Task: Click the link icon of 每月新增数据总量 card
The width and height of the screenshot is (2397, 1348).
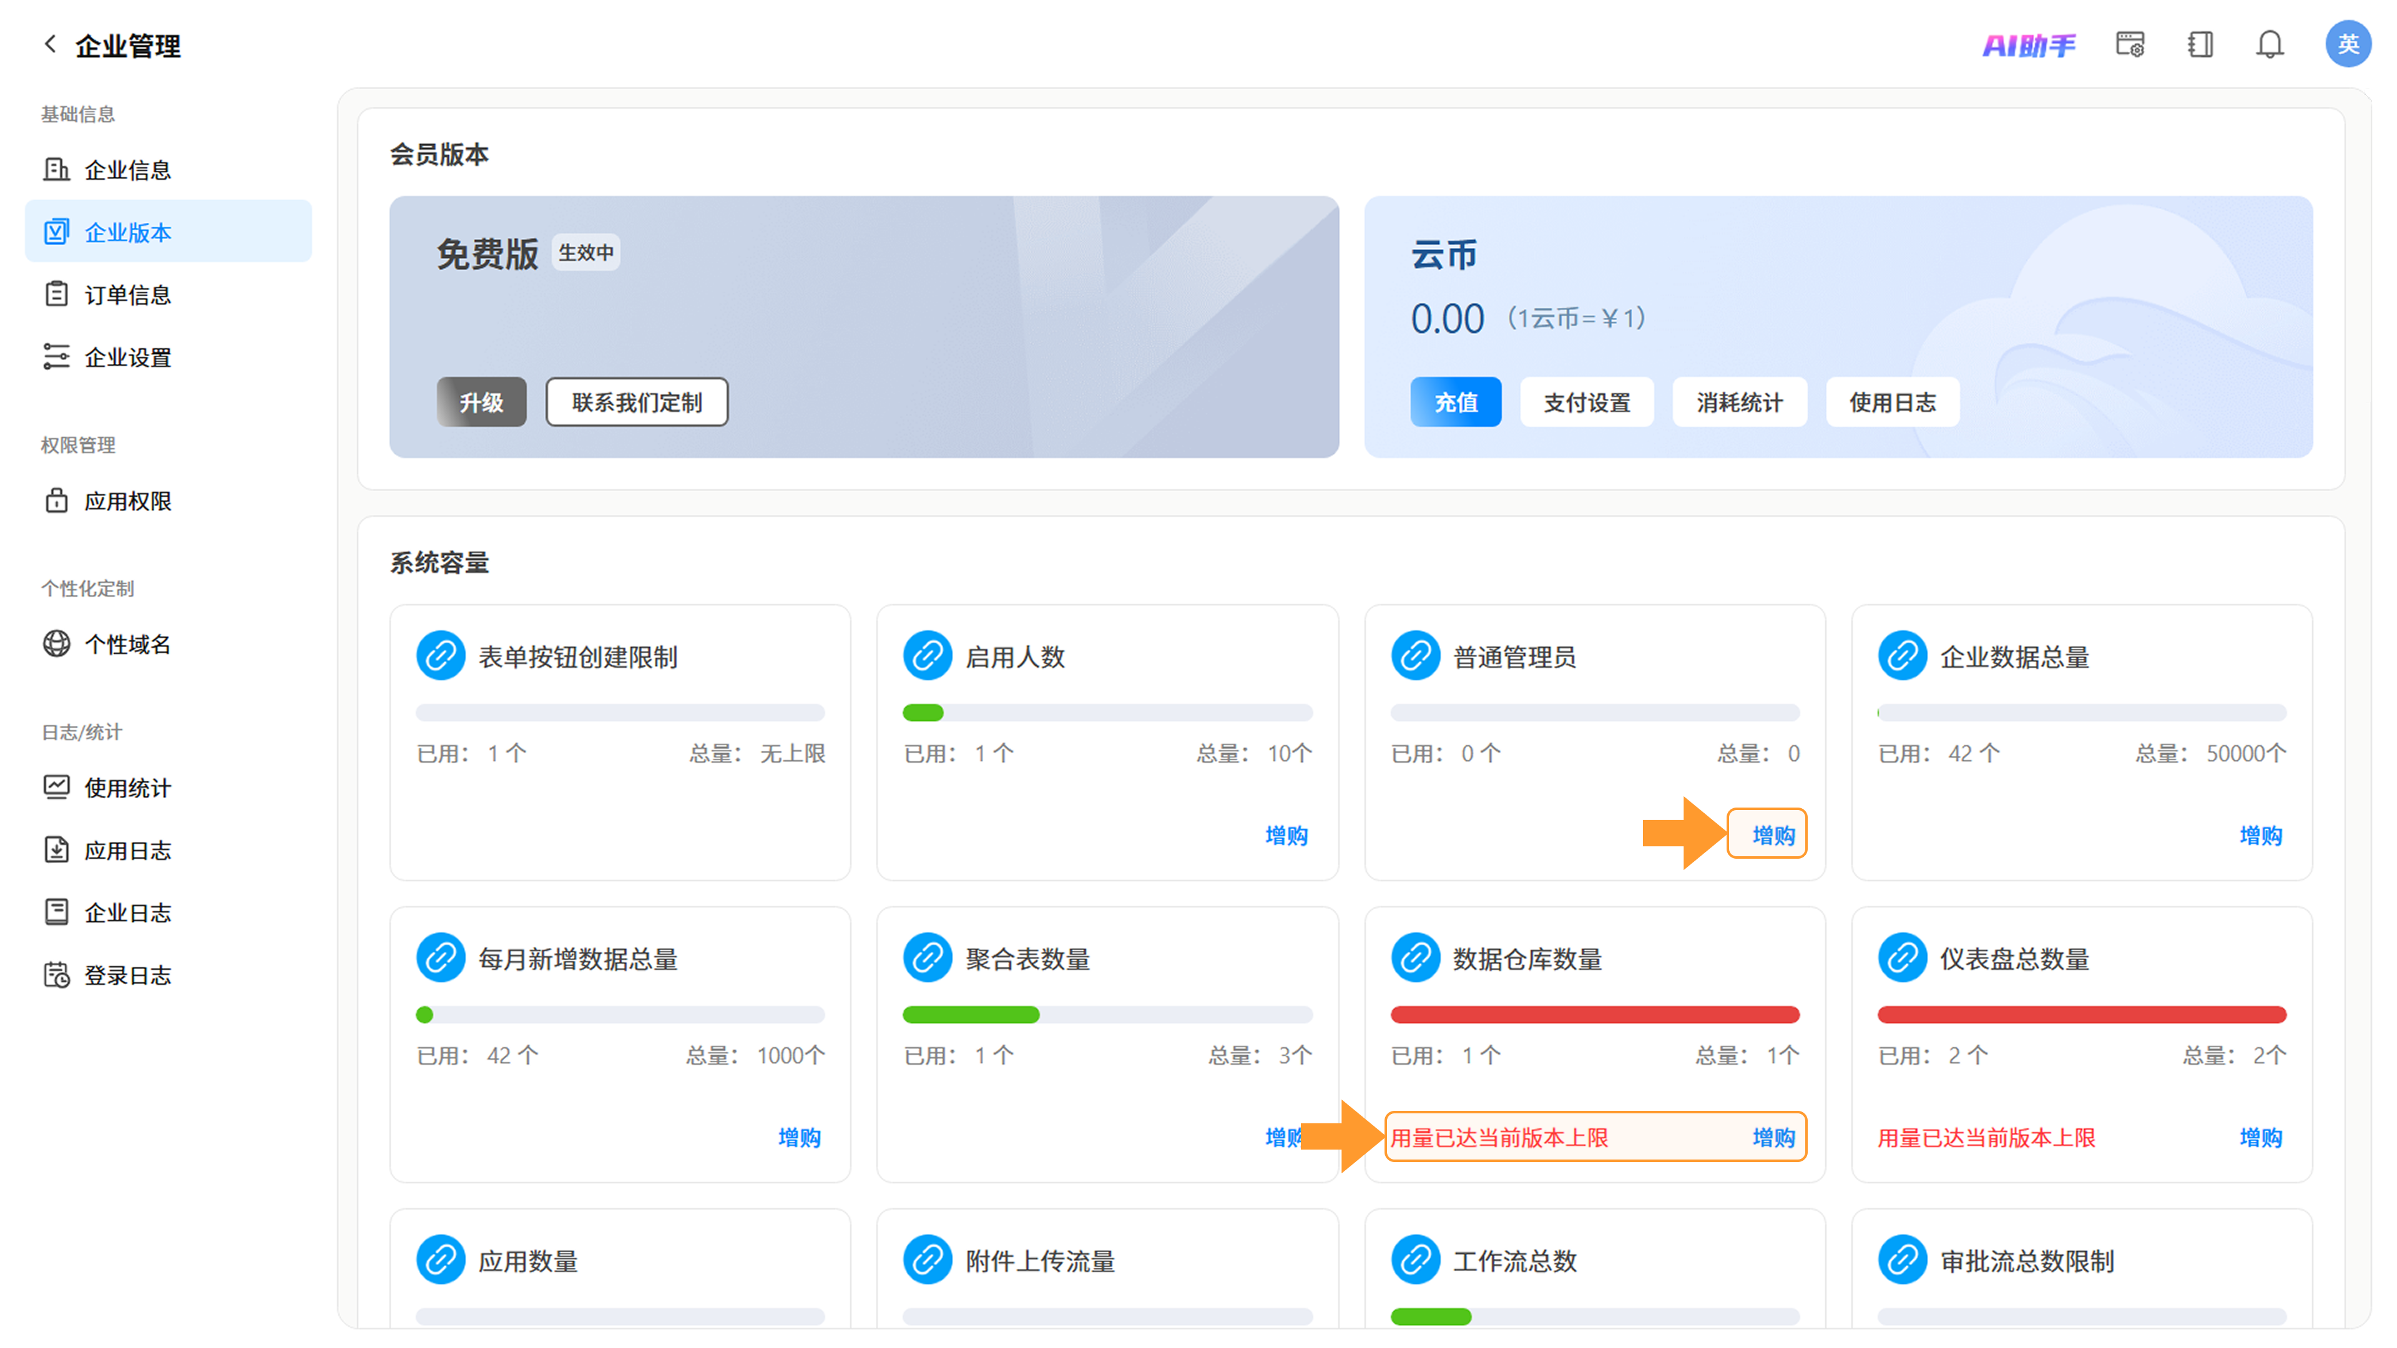Action: (440, 958)
